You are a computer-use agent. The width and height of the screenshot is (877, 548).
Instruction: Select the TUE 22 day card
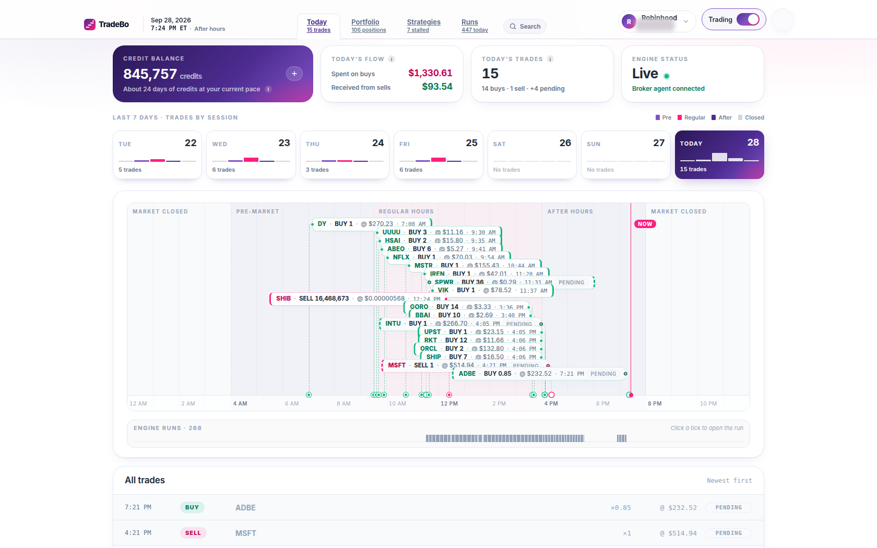click(x=157, y=155)
